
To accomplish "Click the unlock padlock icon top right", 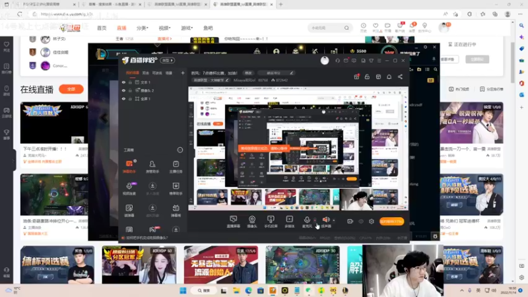I will [x=367, y=77].
